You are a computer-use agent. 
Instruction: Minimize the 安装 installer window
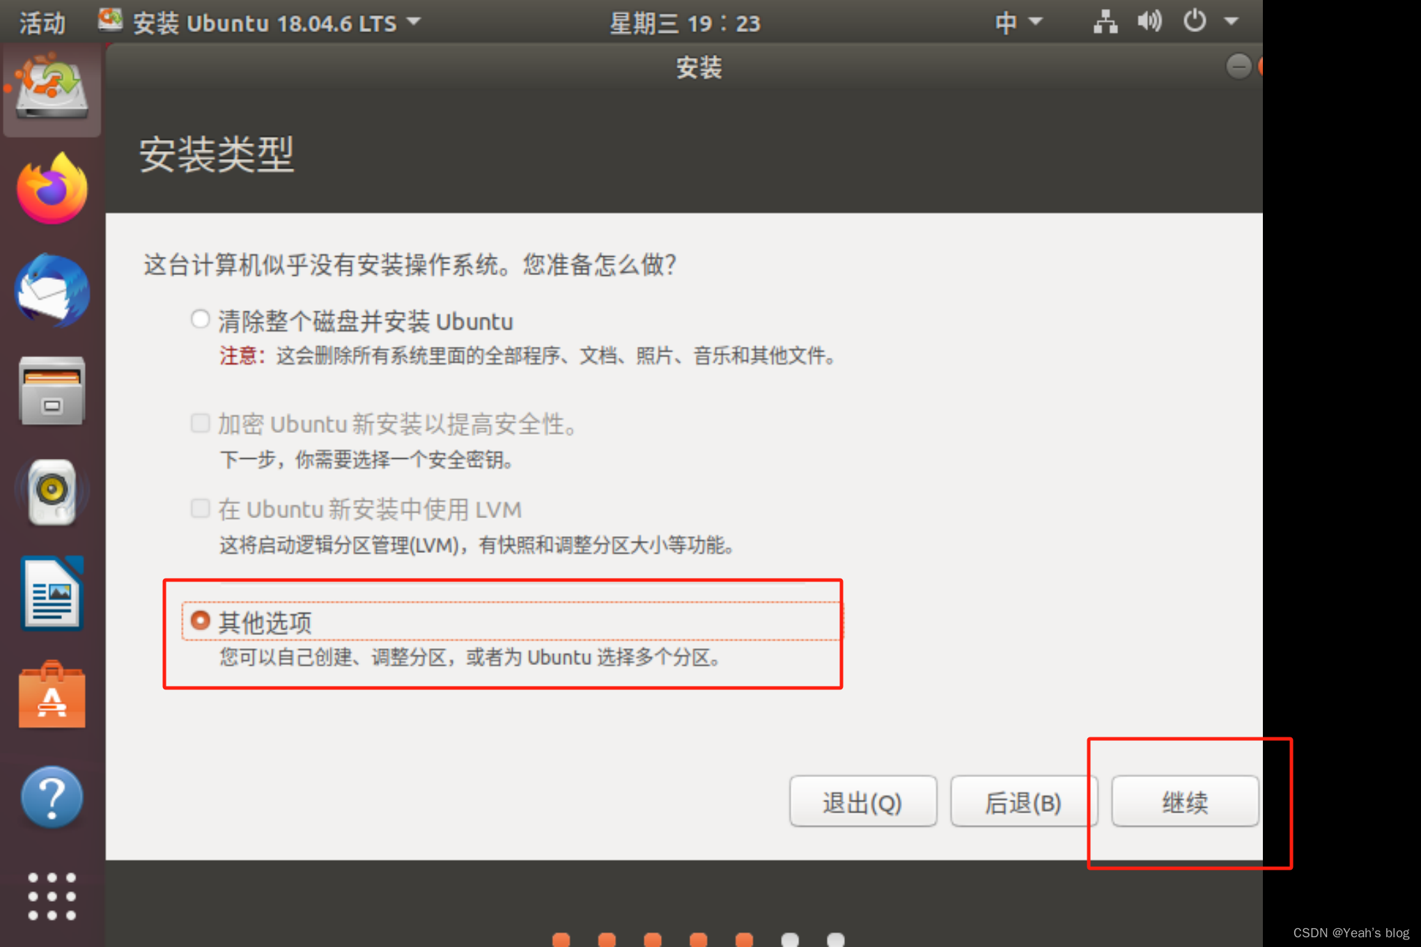(1238, 67)
